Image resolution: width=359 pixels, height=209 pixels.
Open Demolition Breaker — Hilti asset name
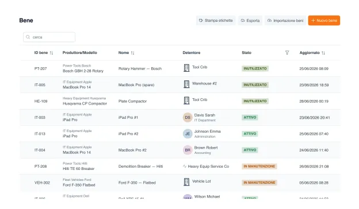coord(140,167)
